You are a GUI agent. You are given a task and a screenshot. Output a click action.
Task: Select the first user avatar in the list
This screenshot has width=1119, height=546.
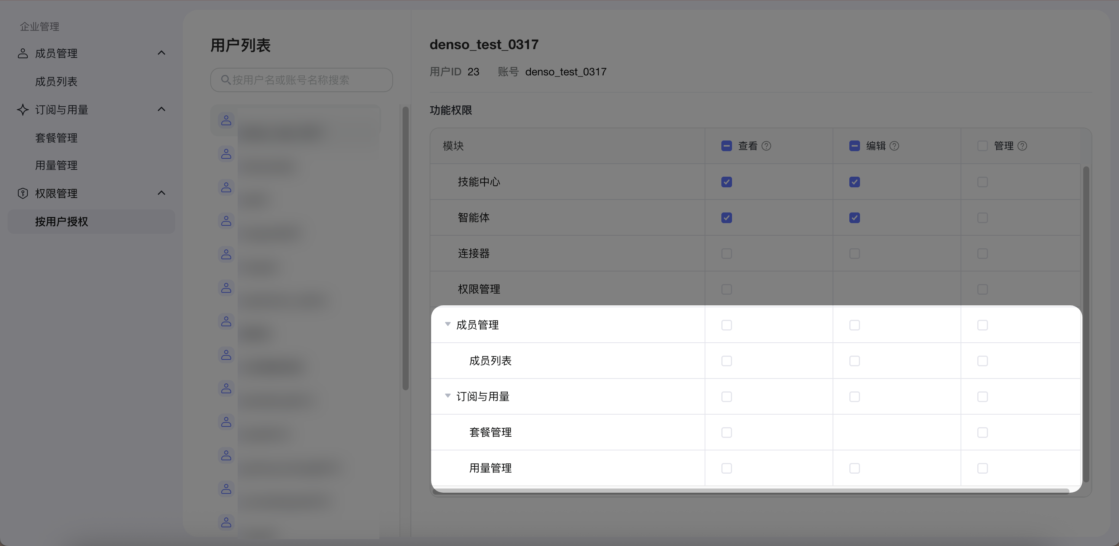tap(226, 120)
